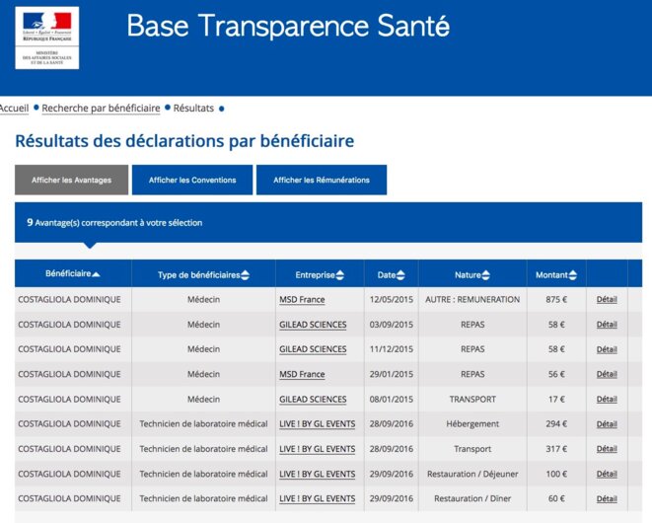Click AUTRE : REMUNERATION nature cell

472,300
